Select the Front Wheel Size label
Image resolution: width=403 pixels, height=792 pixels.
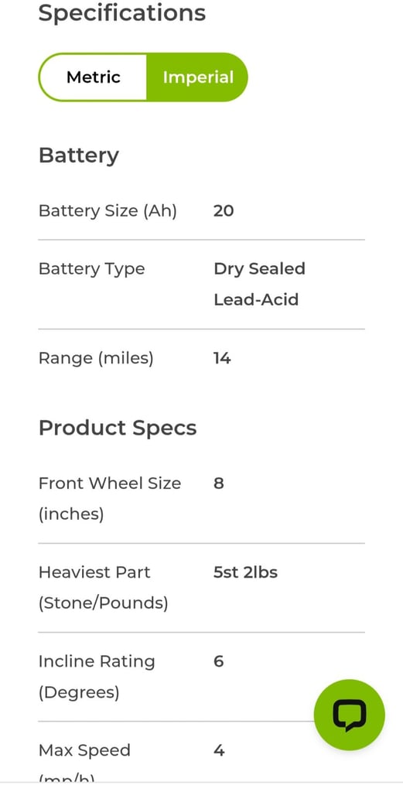[x=110, y=499]
